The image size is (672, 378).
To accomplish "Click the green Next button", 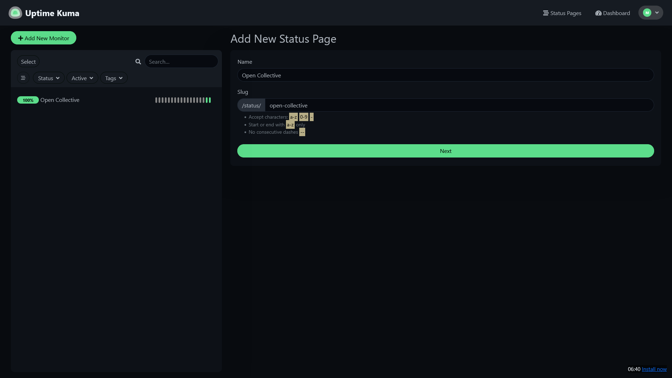I will [x=446, y=151].
